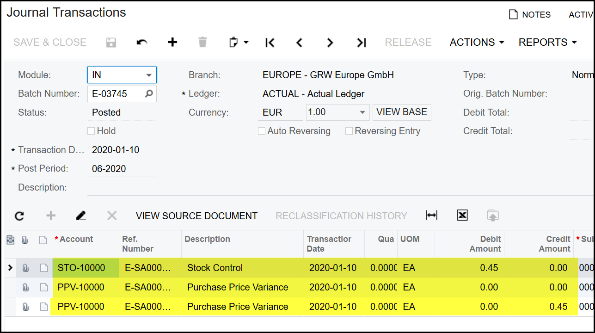Open the Actions menu
Image resolution: width=595 pixels, height=333 pixels.
[x=477, y=43]
